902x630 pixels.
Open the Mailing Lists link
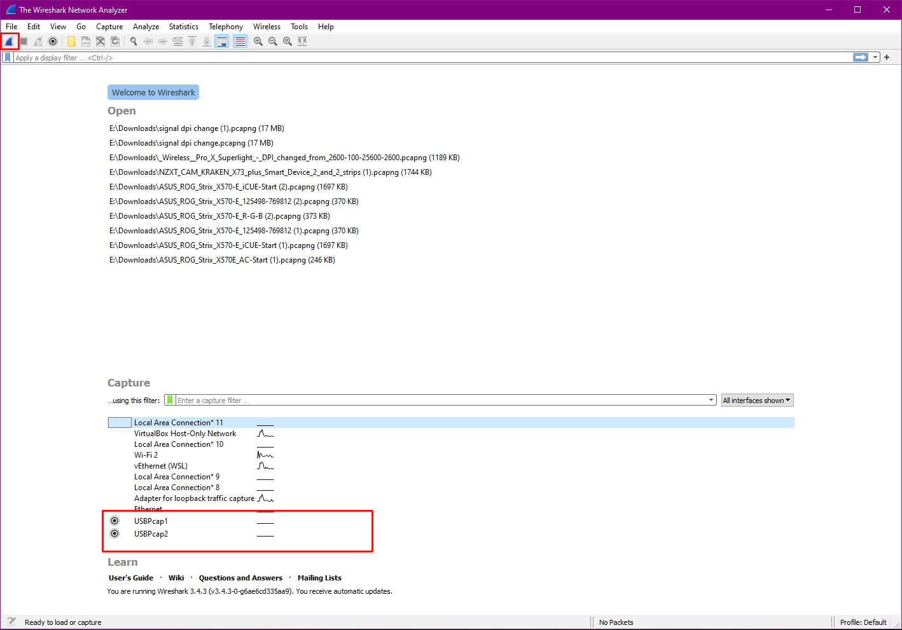point(319,578)
